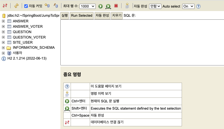The width and height of the screenshot is (224, 129).
Task: Click the green run toolbar icon
Action: pyautogui.click(x=101, y=6)
